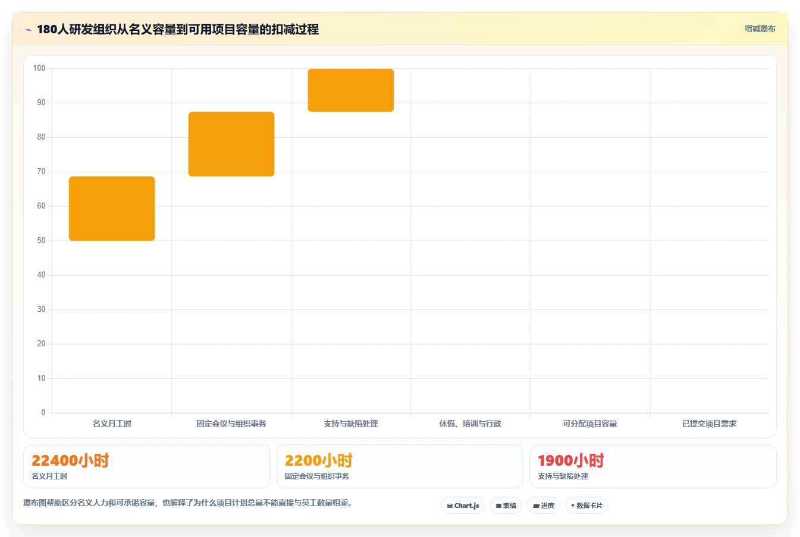Click y-axis value 80
This screenshot has height=537, width=800.
[x=41, y=137]
